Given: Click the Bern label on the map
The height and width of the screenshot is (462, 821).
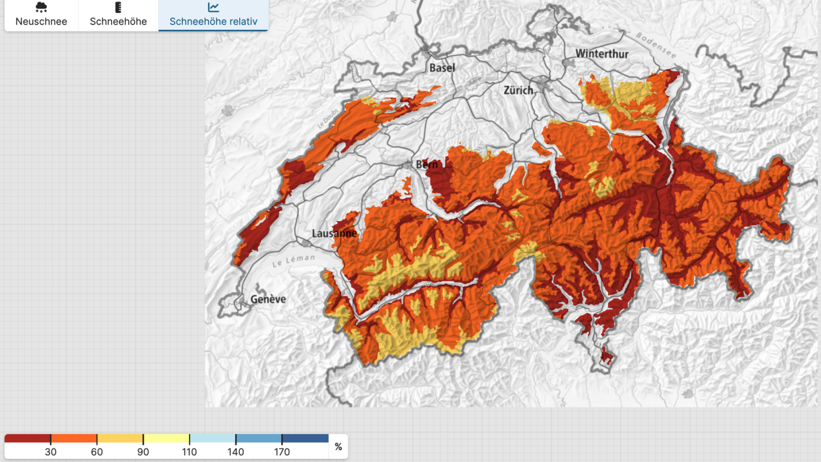Looking at the screenshot, I should pyautogui.click(x=426, y=164).
